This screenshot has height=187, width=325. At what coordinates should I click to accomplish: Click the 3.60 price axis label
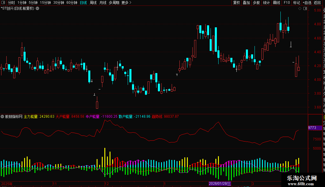[x=318, y=107]
